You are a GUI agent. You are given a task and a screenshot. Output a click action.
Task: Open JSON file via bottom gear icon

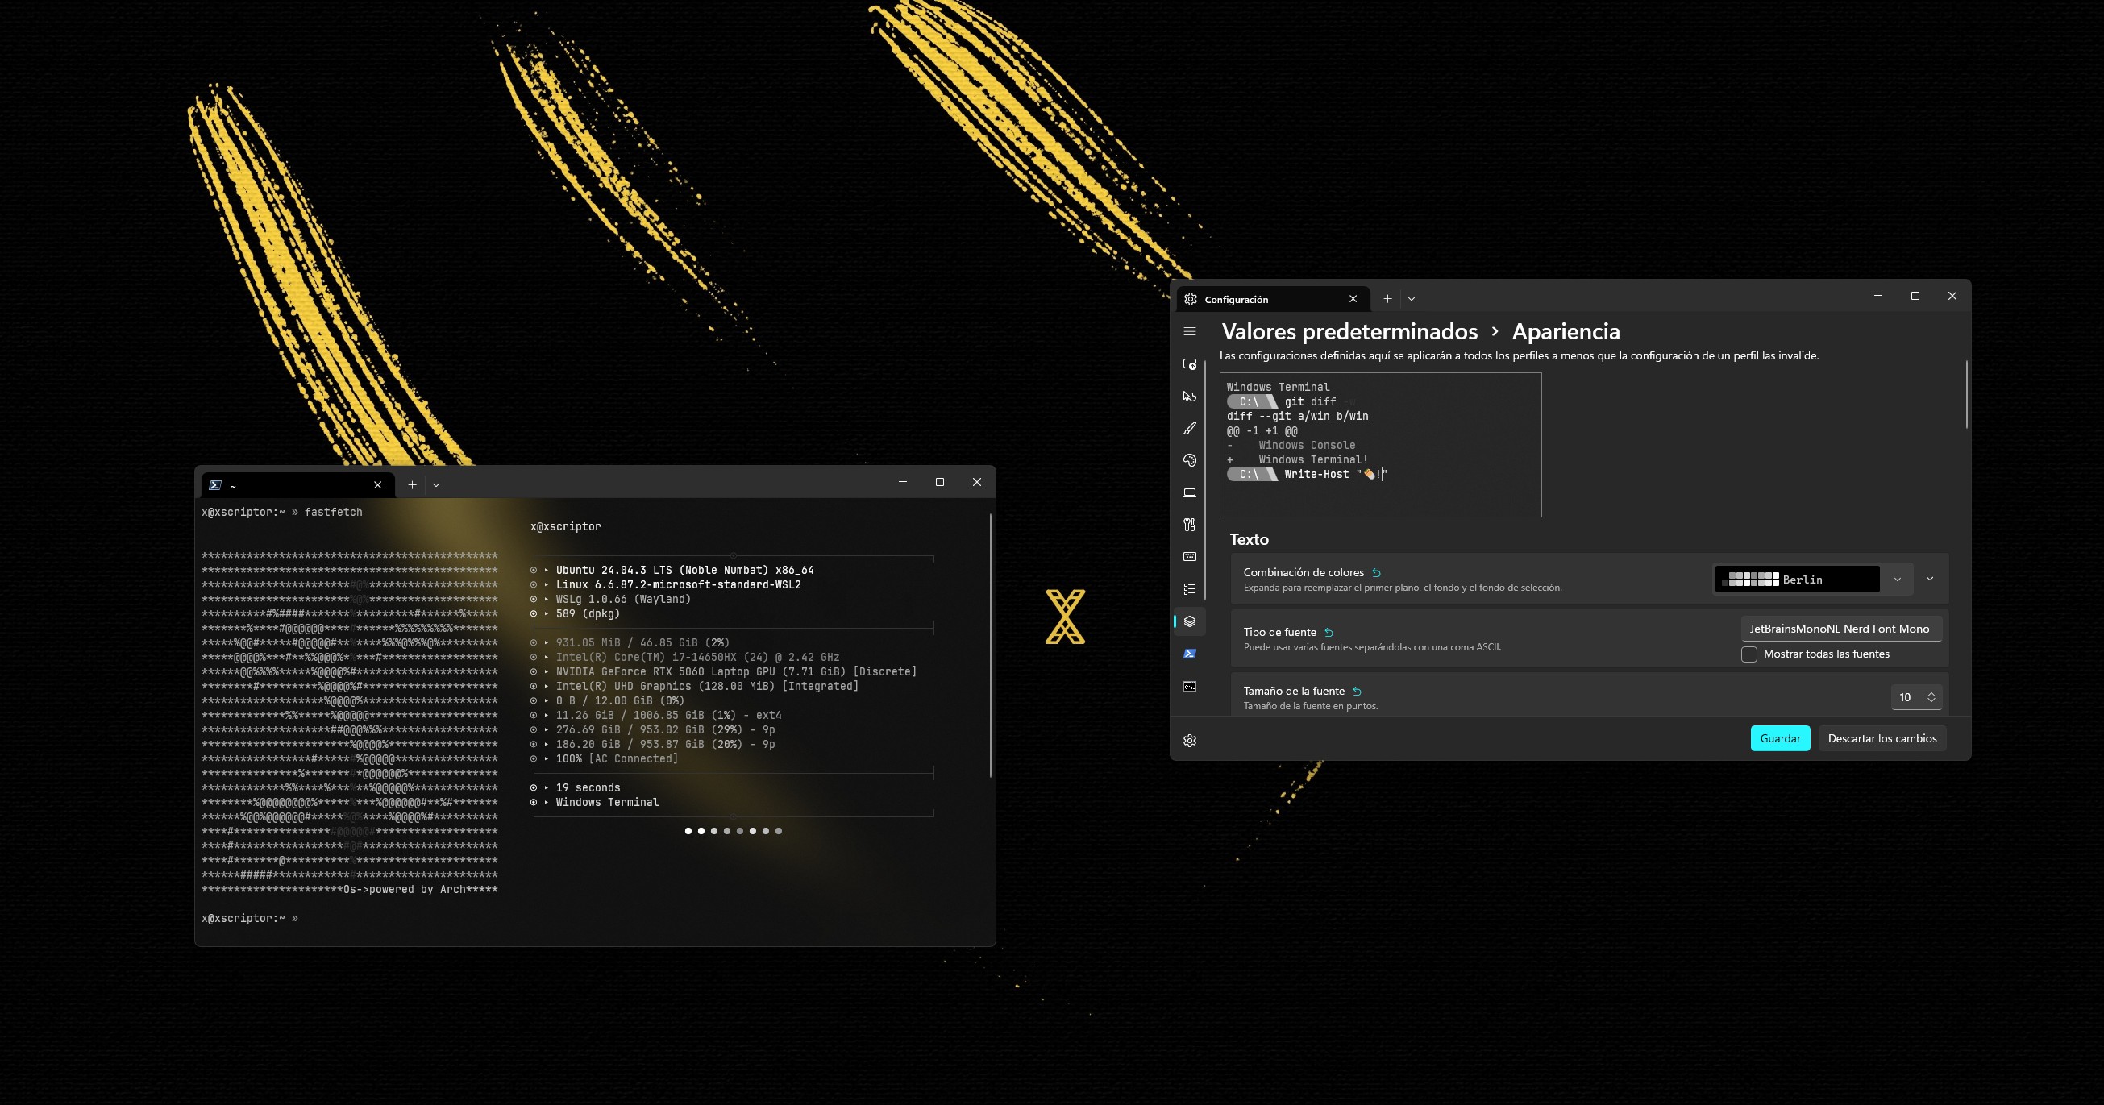click(1189, 741)
